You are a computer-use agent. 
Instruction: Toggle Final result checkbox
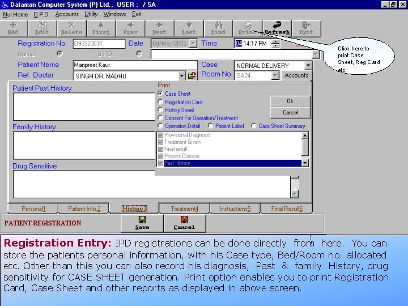point(160,149)
